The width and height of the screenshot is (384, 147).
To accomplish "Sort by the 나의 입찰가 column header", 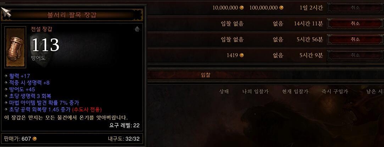I will coord(255,92).
